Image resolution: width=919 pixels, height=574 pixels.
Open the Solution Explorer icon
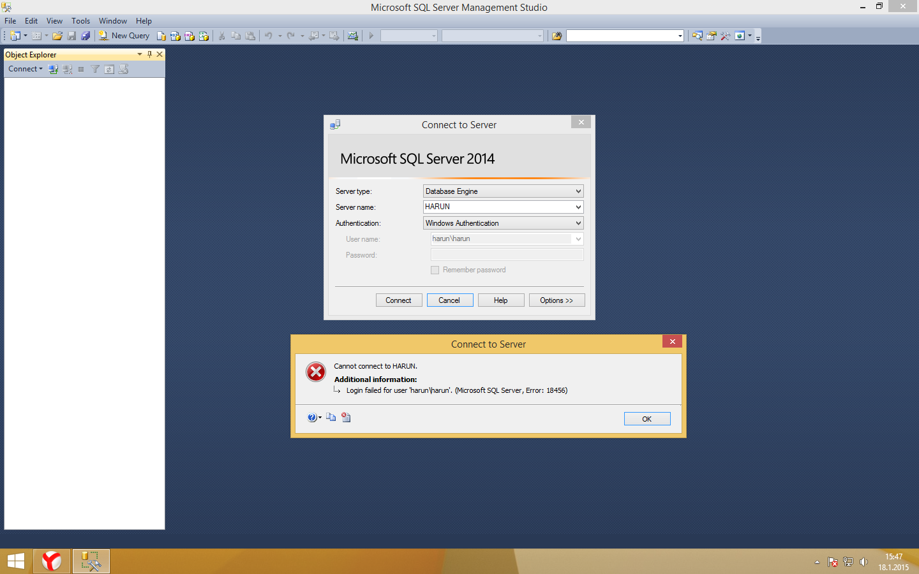click(x=698, y=36)
